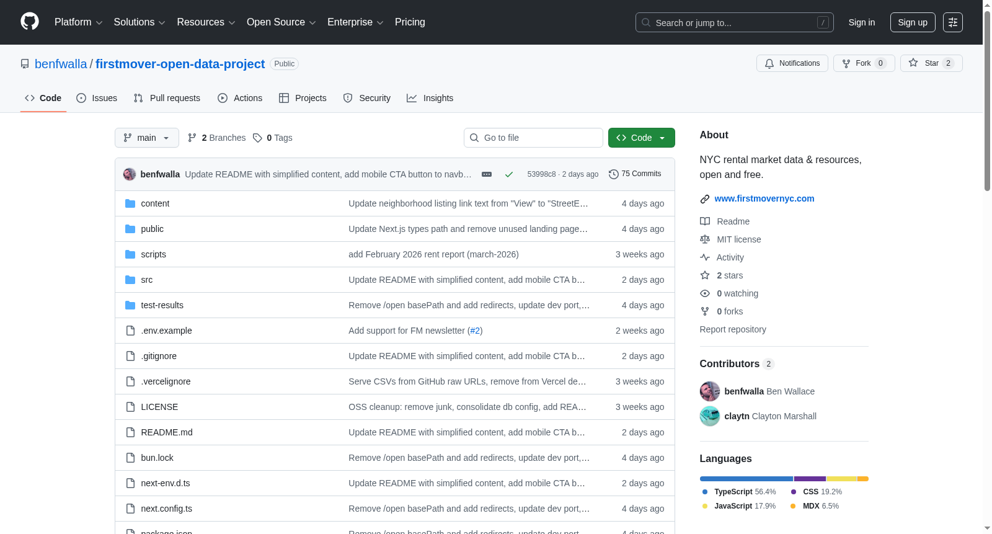The height and width of the screenshot is (534, 992).
Task: Fork this repository
Action: [x=864, y=63]
